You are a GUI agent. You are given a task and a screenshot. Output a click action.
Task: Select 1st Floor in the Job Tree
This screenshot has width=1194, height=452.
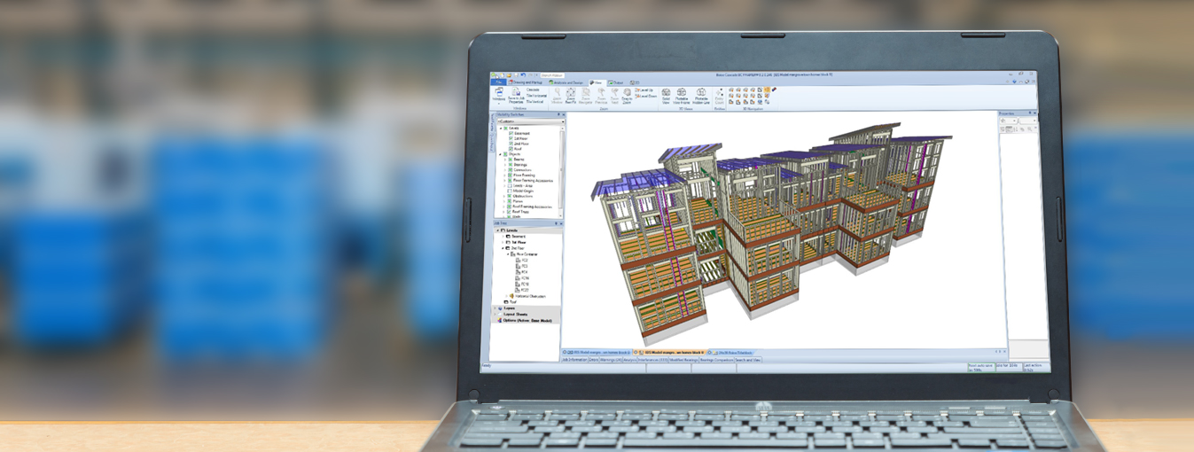click(519, 243)
